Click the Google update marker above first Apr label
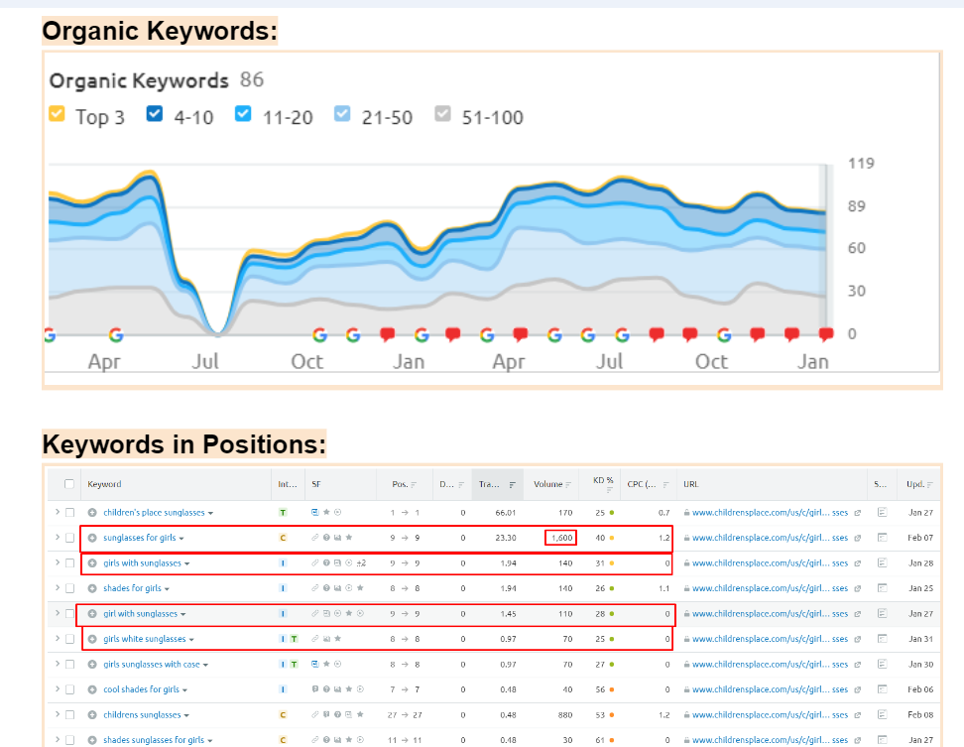 (x=116, y=335)
